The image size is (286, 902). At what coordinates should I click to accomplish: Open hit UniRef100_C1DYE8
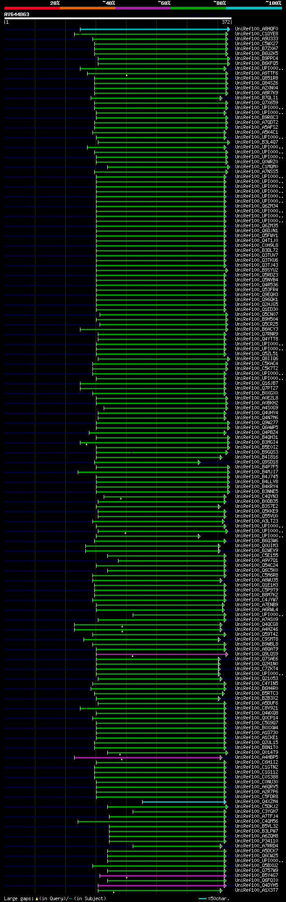[257, 34]
